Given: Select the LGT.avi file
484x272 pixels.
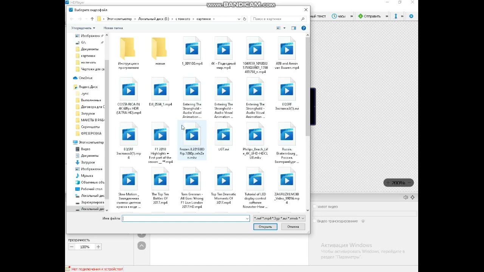Looking at the screenshot, I should coord(223,137).
